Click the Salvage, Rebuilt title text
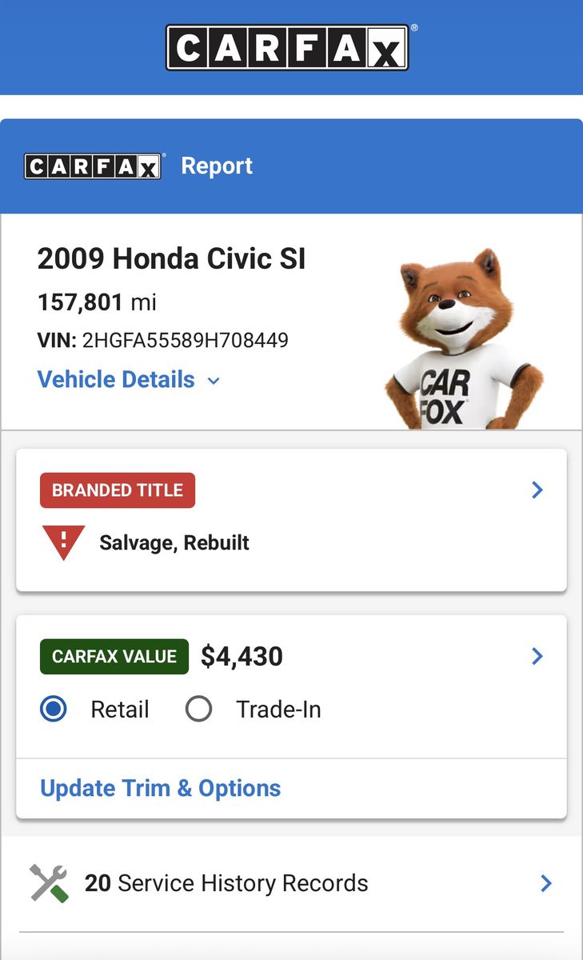This screenshot has width=583, height=960. pyautogui.click(x=174, y=542)
